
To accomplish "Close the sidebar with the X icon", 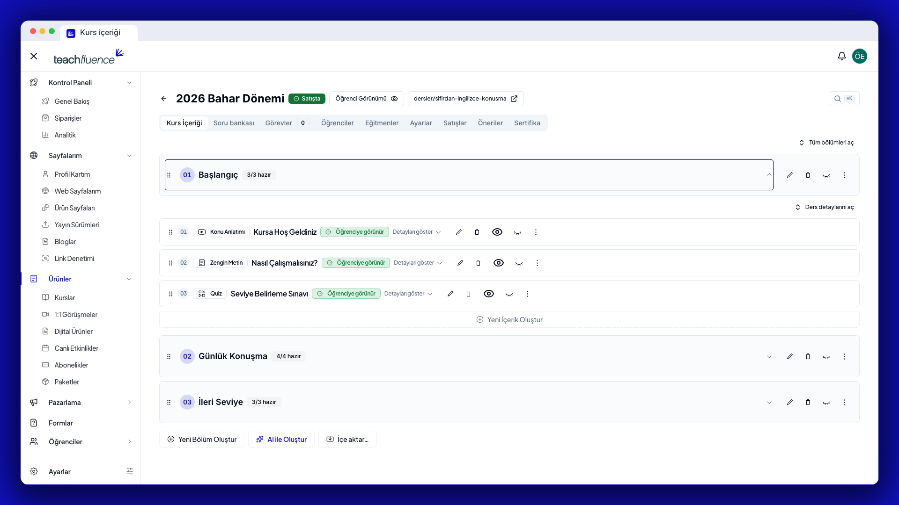I will [x=34, y=56].
